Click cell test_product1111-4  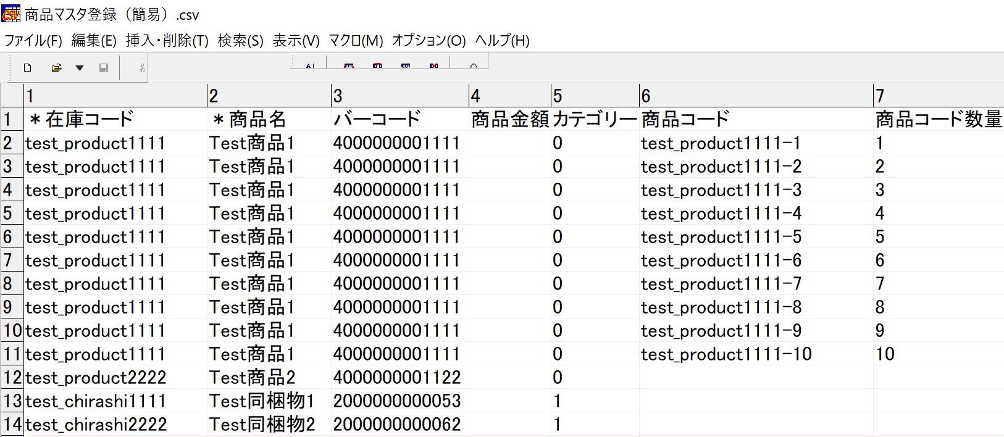click(x=756, y=213)
